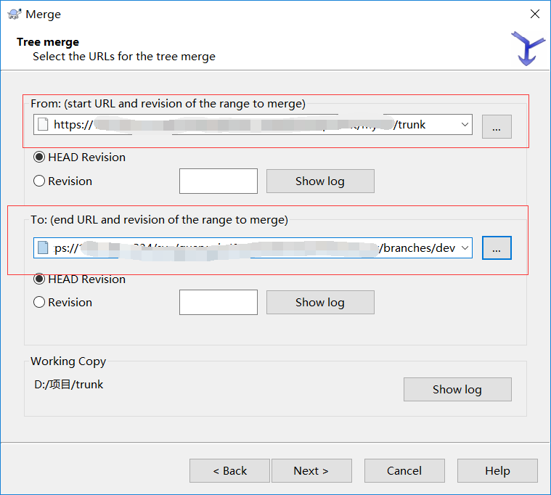Click the file icon in From URL field
The height and width of the screenshot is (495, 551).
(43, 124)
